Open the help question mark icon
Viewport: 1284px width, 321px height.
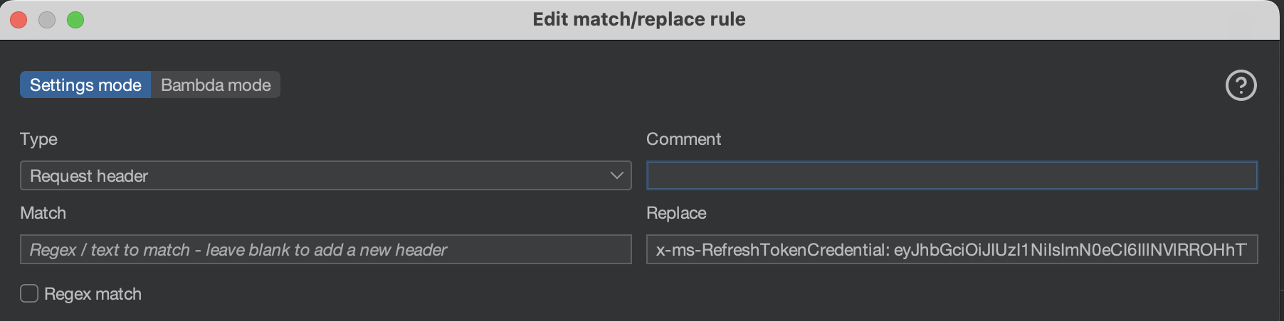tap(1241, 86)
